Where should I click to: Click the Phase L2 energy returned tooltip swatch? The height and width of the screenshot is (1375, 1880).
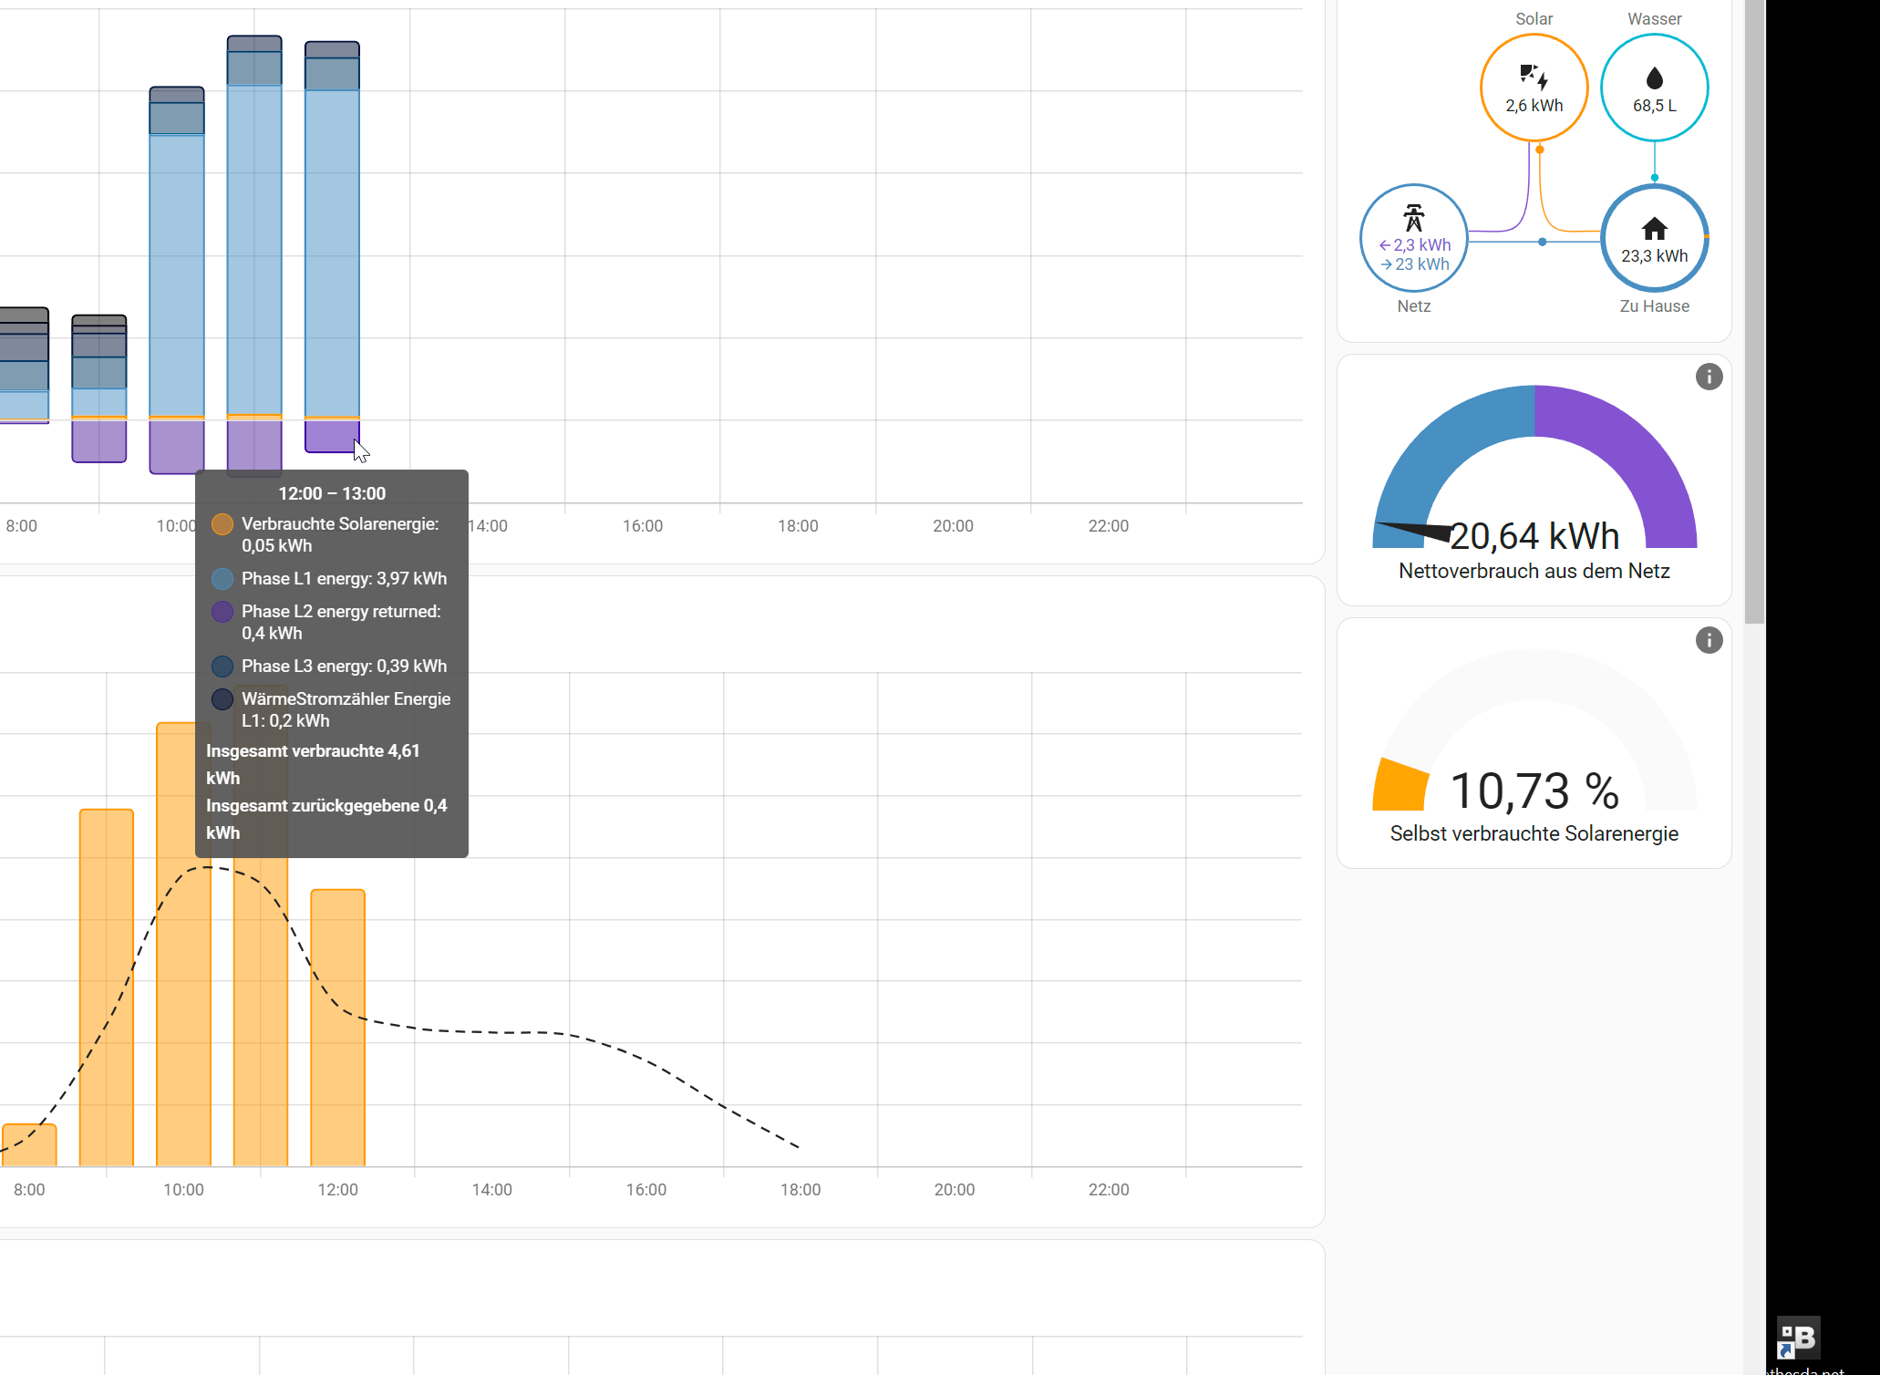click(x=222, y=612)
